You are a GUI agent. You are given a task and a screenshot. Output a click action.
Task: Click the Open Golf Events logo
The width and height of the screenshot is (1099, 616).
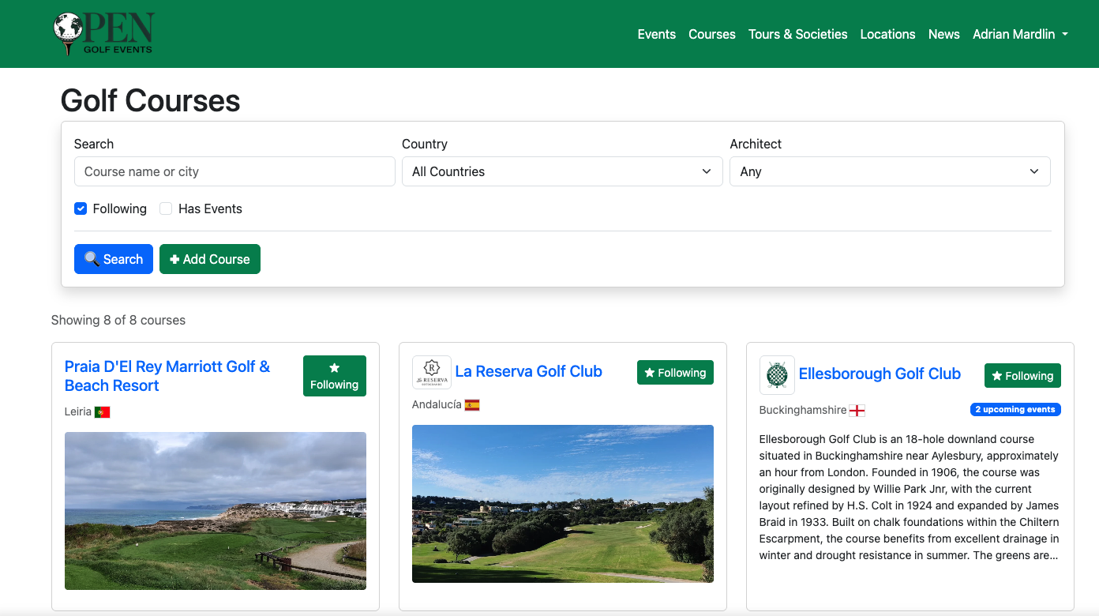(103, 34)
